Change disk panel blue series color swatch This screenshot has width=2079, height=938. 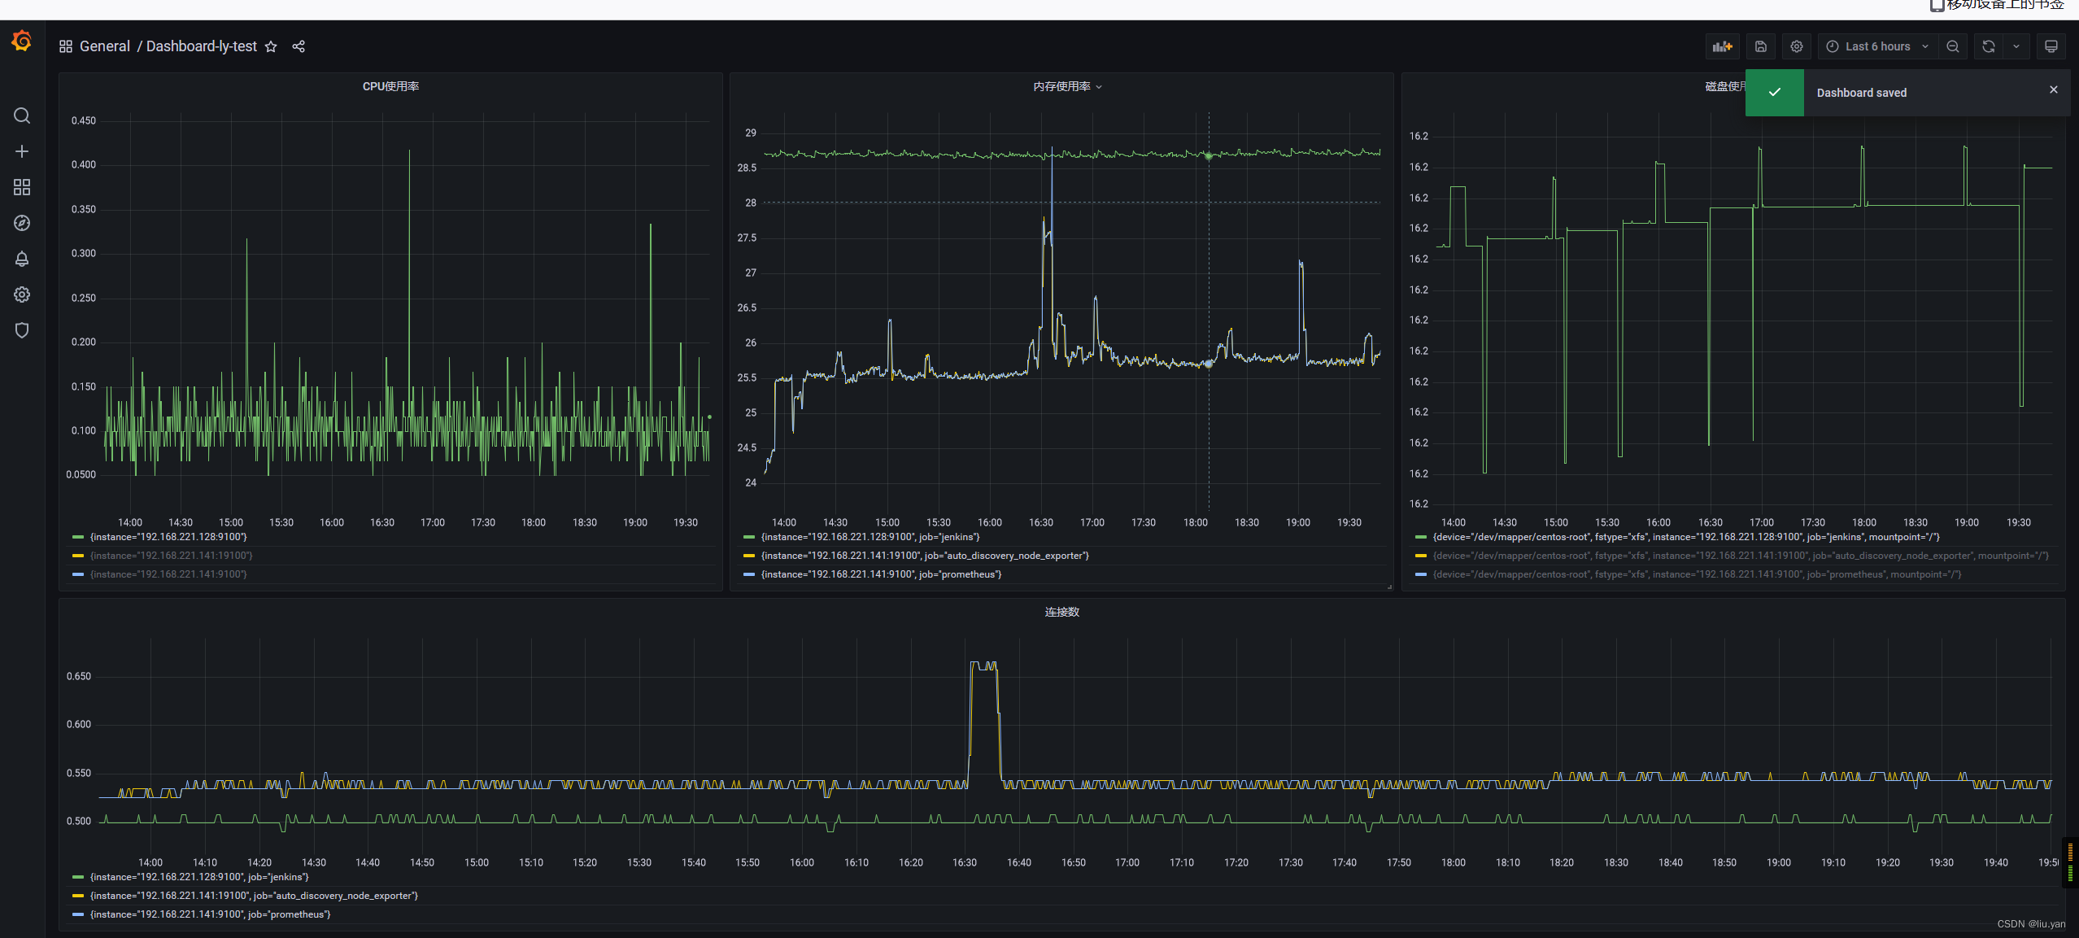tap(1421, 574)
